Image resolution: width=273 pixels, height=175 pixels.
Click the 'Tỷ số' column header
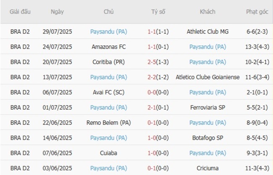pos(159,12)
